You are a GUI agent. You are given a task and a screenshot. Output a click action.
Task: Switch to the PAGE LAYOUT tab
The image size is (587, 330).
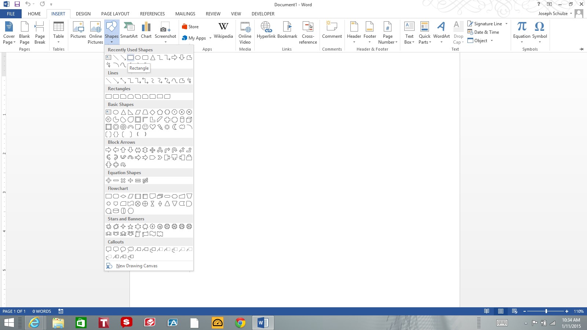[115, 14]
